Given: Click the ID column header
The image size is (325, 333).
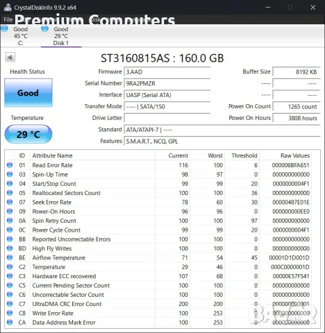Looking at the screenshot, I should tap(22, 155).
